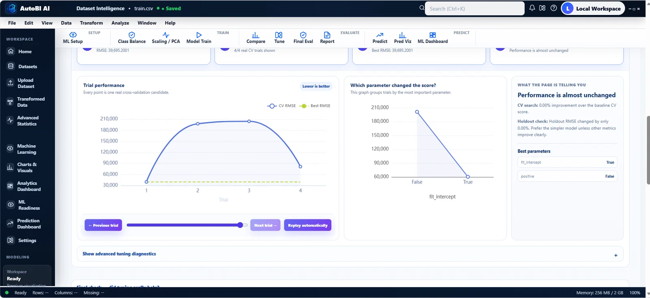Screen dimensions: 650x298
Task: Toggle CV RMSE legend entry
Action: 282,106
